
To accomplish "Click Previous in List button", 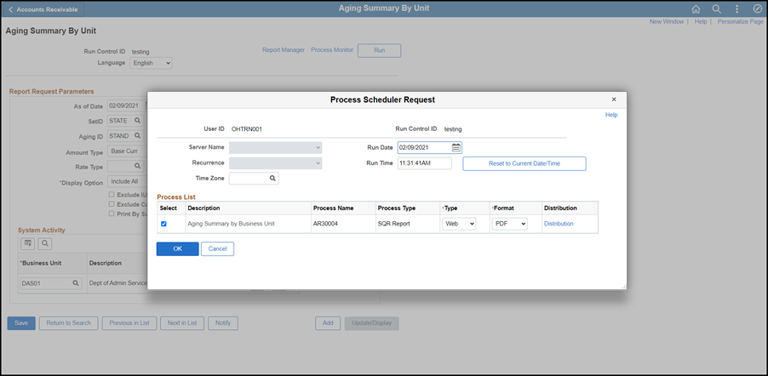I will (129, 323).
